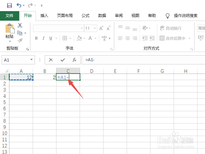Switch to the 插入 (Insert) tab
The width and height of the screenshot is (205, 154).
point(44,16)
